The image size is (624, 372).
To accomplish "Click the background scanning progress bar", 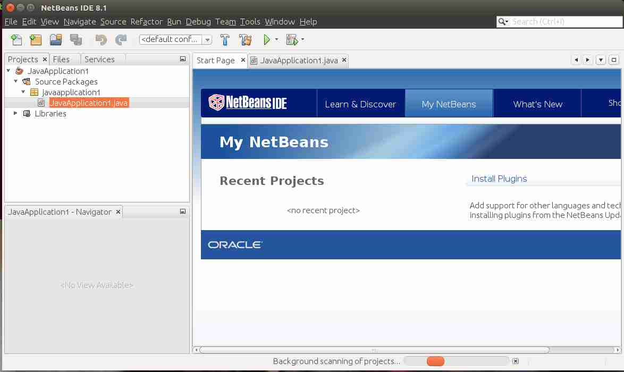I will [x=456, y=361].
